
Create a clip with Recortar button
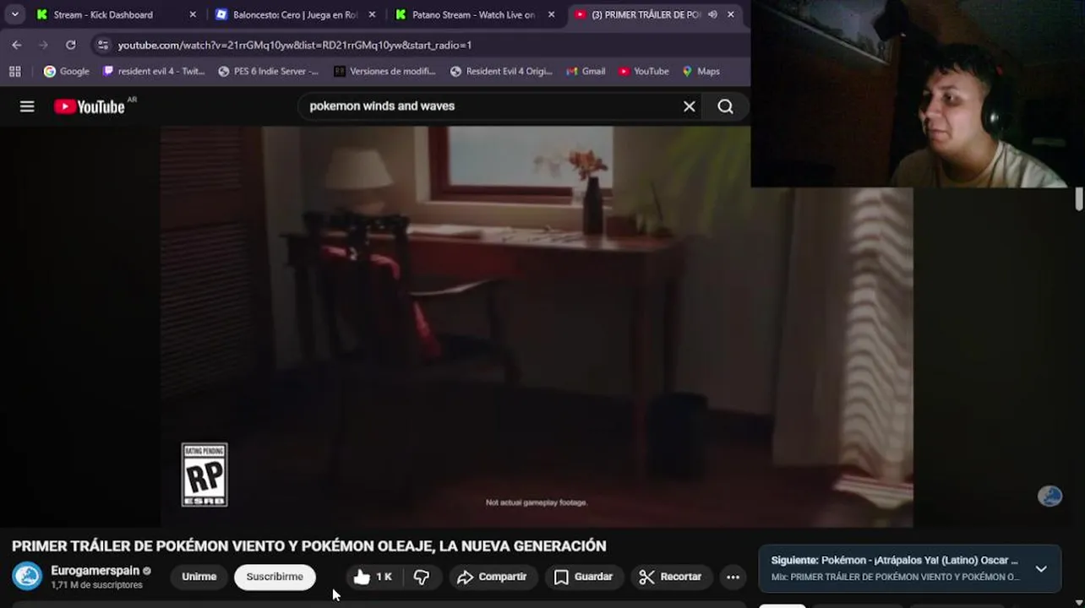pos(671,577)
